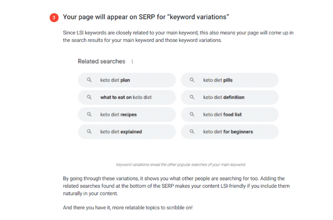Open the three-dot menu next to Related searches
Screen dimensions: 333x220
click(132, 61)
